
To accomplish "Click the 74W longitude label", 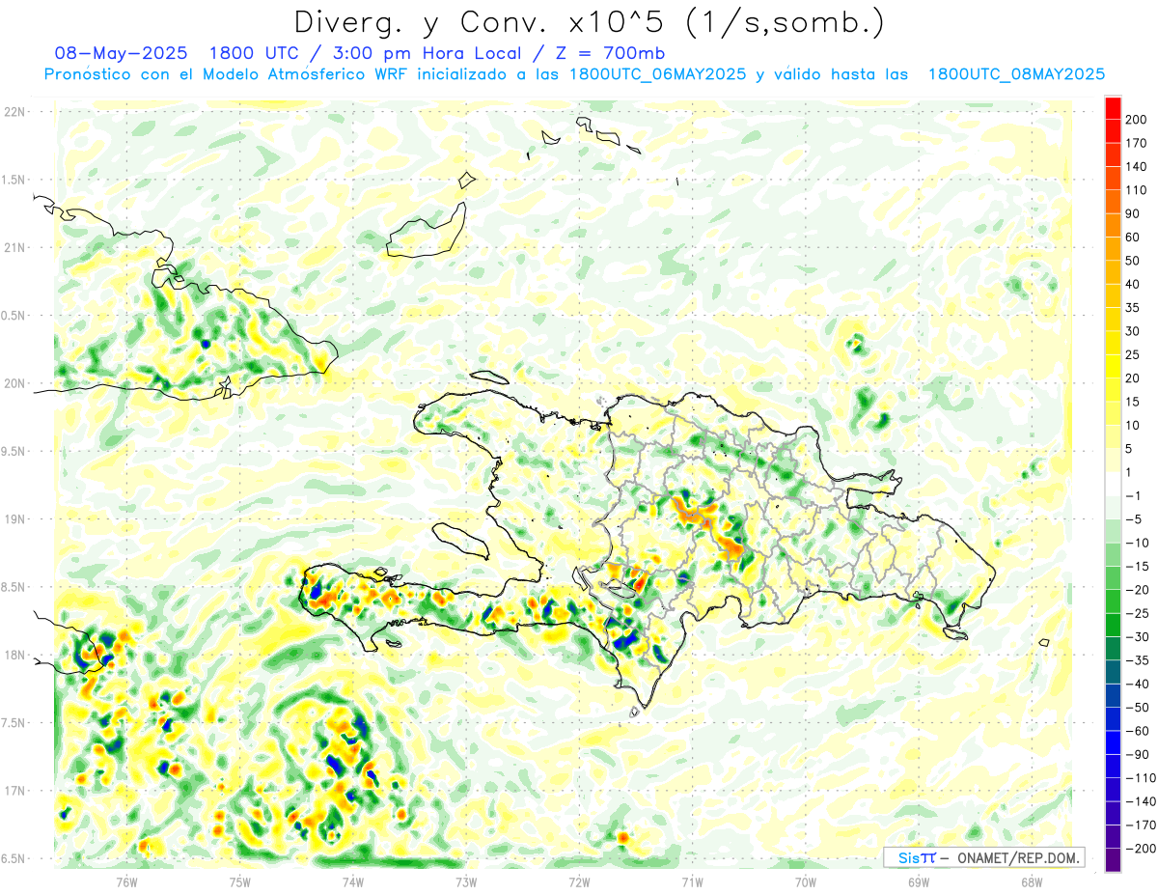I will (x=352, y=881).
